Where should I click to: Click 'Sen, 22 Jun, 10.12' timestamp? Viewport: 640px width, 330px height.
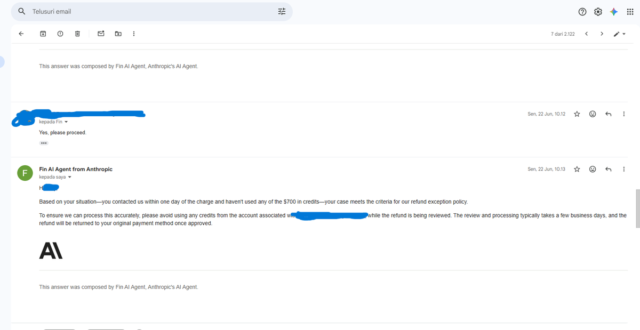(x=547, y=114)
